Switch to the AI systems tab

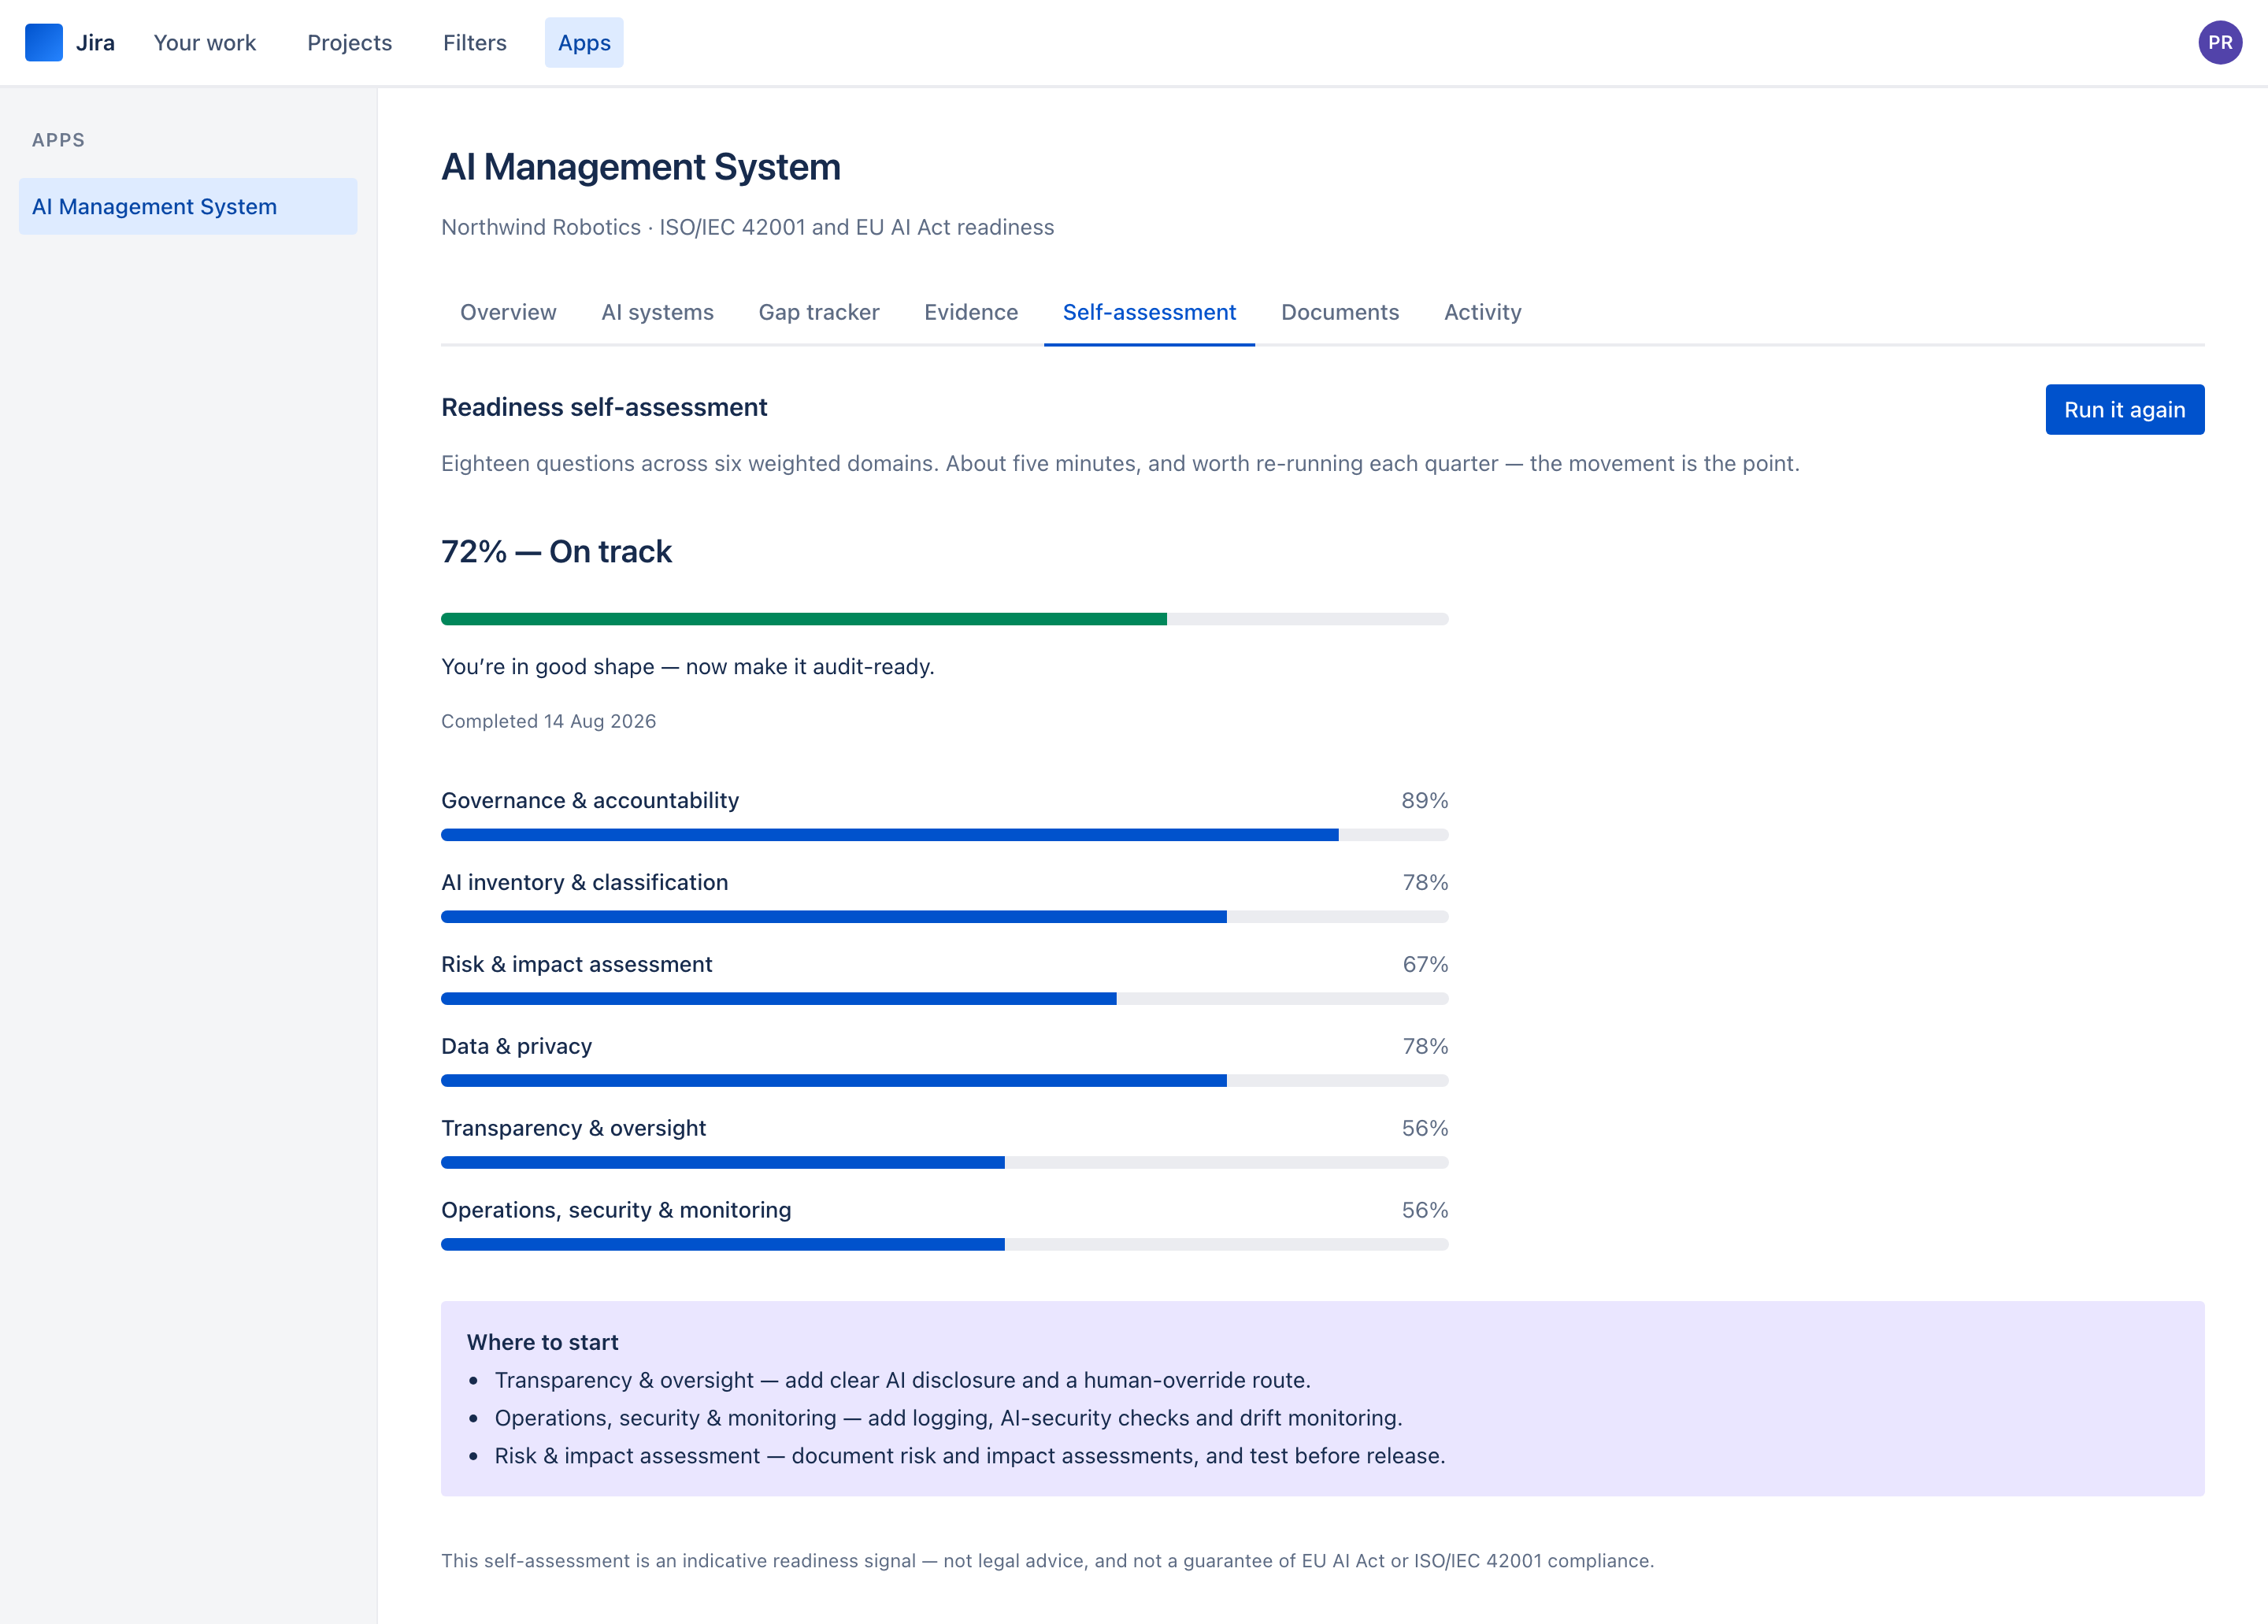[x=657, y=312]
